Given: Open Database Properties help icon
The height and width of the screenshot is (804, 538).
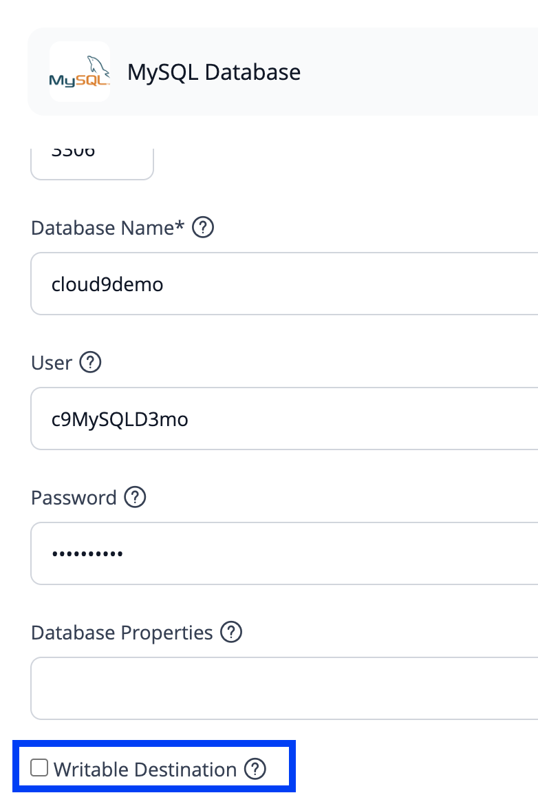Looking at the screenshot, I should click(231, 632).
